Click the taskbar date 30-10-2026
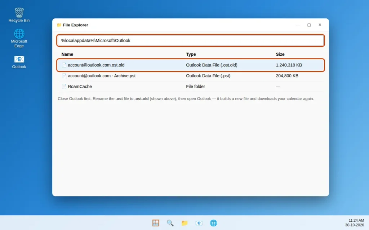Screen dimensions: 369x230 point(355,225)
